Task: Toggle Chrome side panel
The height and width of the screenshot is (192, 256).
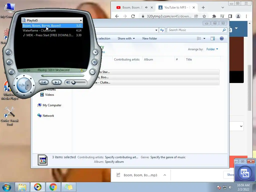Action: click(230, 16)
